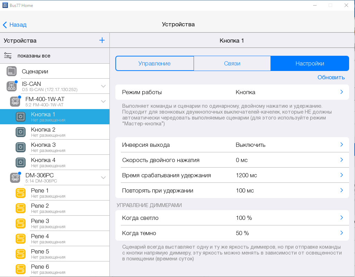Change the Когда светло brightness value

232,218
